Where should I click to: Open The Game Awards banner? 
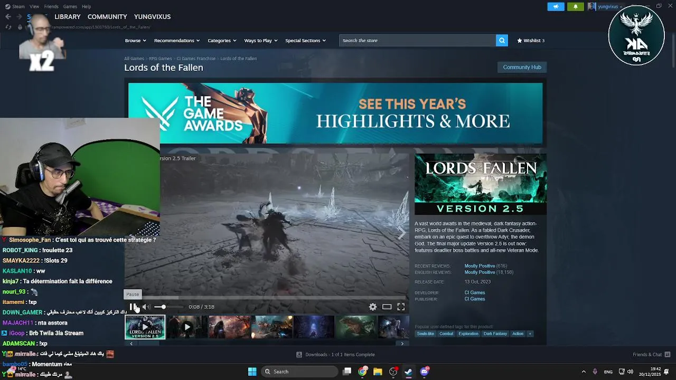click(335, 113)
